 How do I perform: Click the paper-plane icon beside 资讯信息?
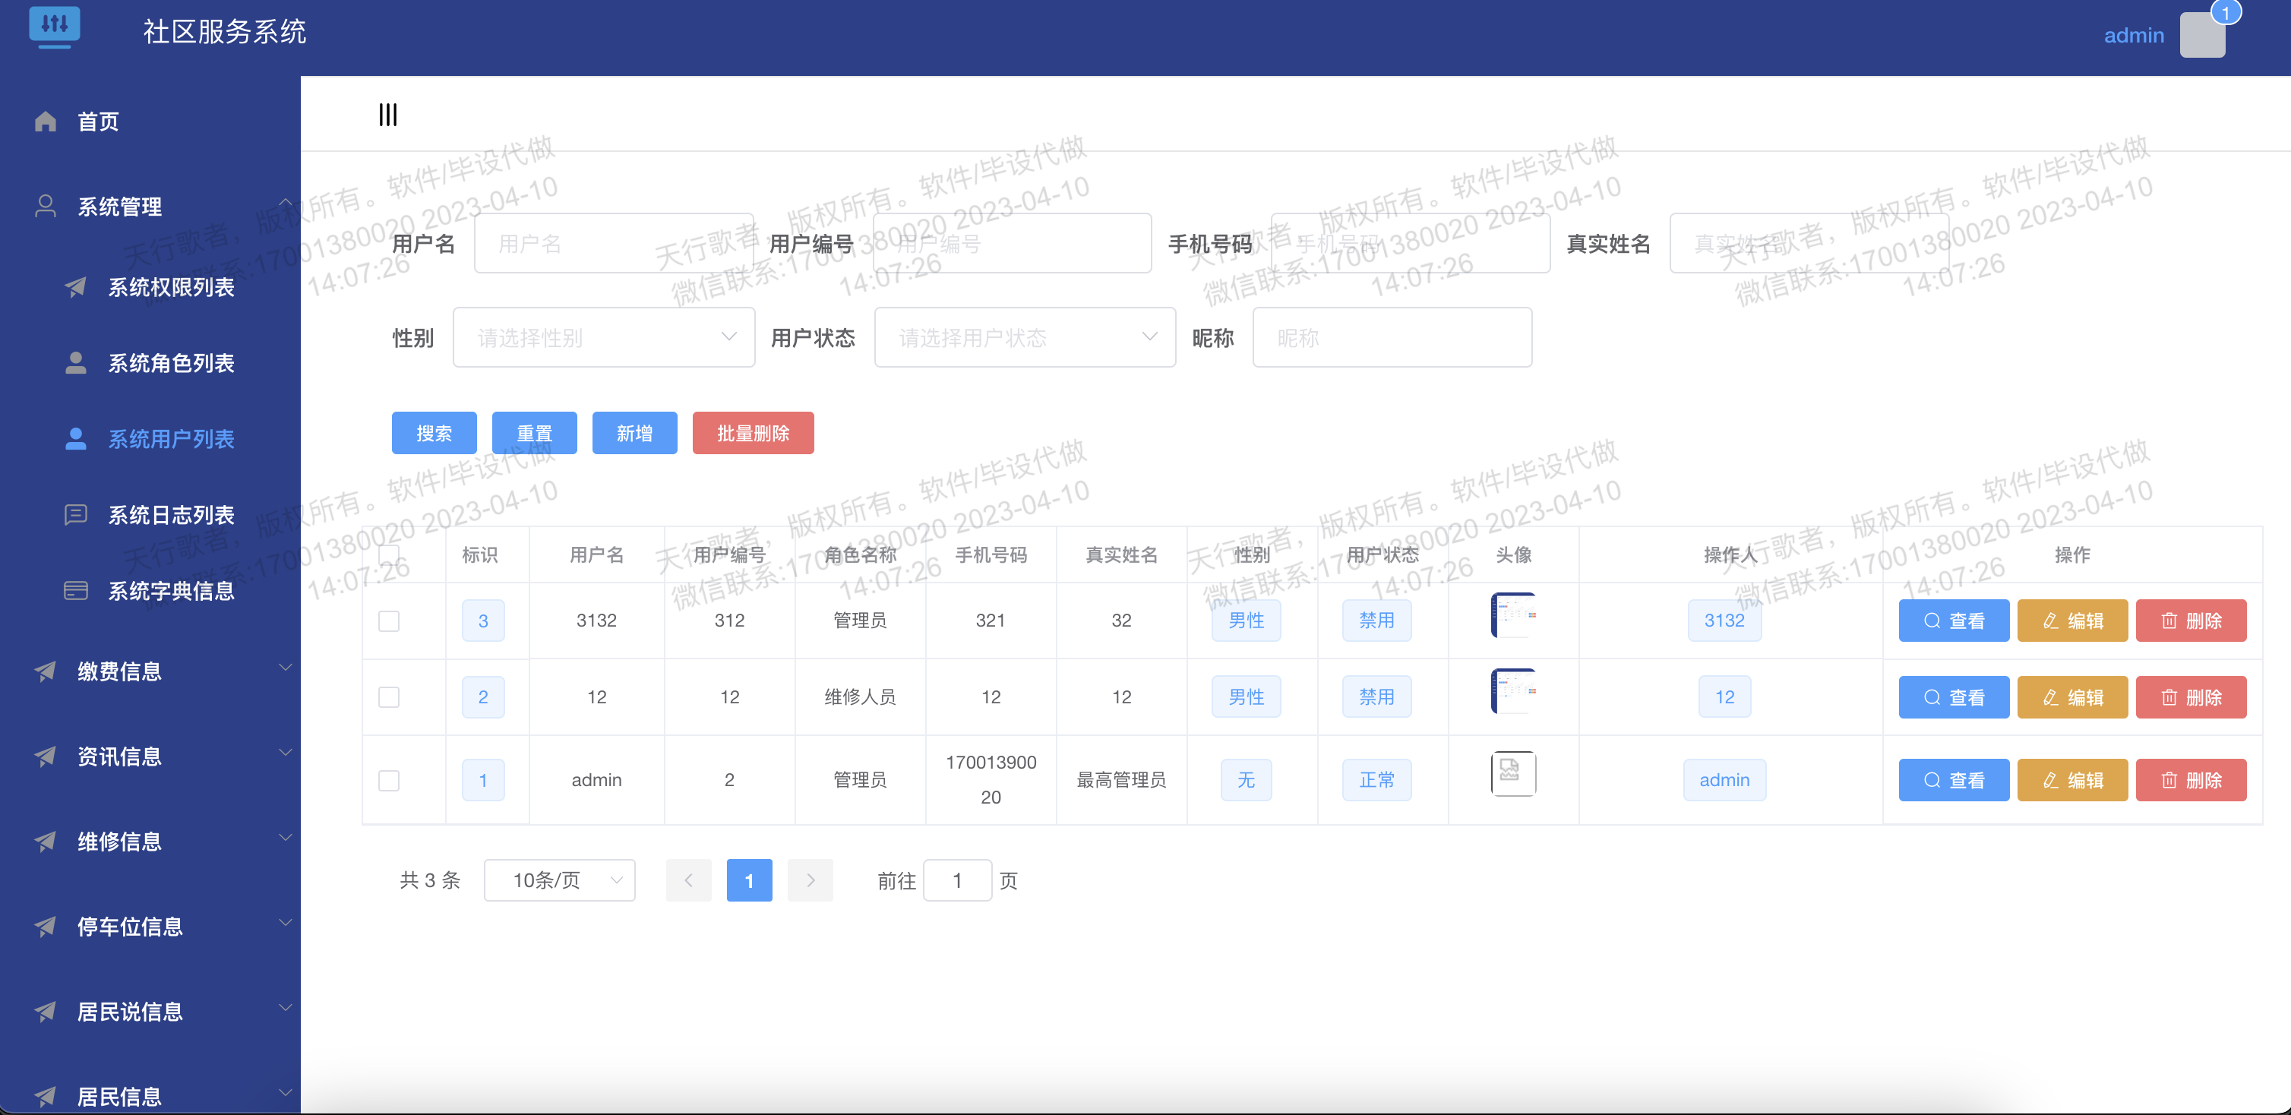pos(46,756)
